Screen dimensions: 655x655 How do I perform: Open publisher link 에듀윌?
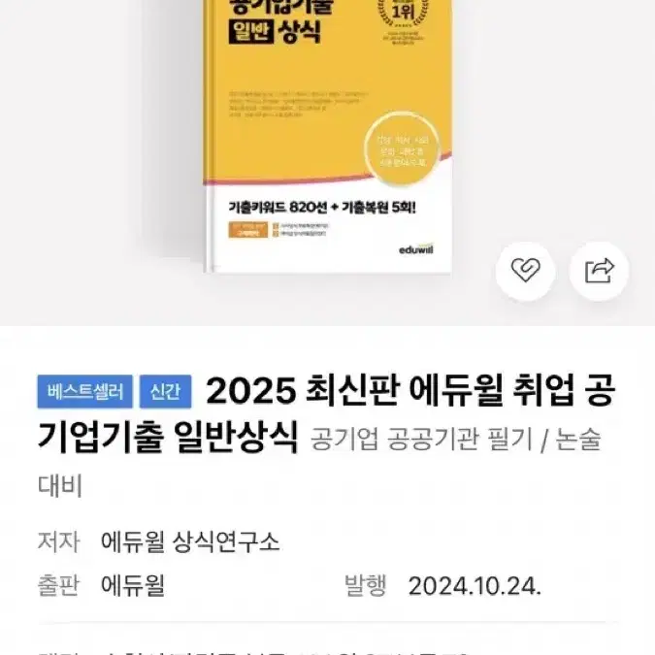(133, 586)
